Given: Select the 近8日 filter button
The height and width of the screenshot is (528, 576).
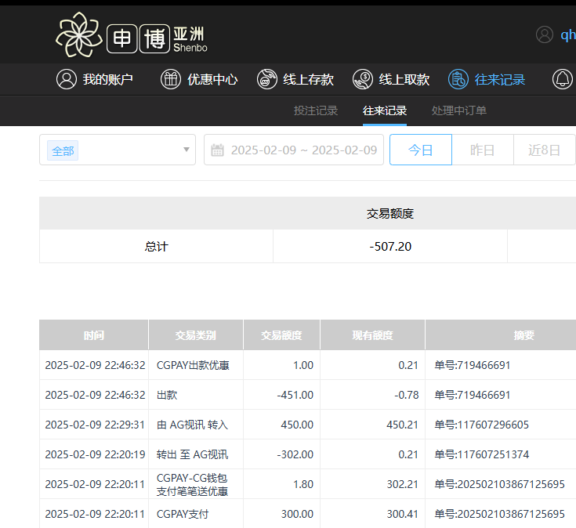Looking at the screenshot, I should (x=544, y=150).
